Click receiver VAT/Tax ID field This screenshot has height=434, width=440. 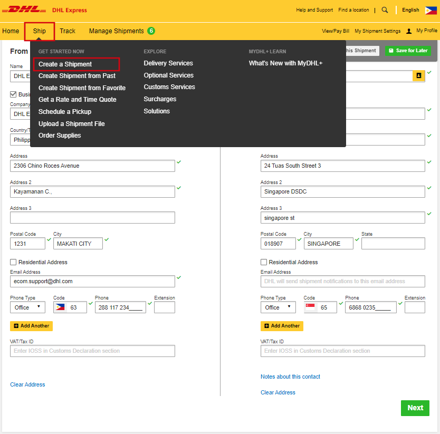pyautogui.click(x=342, y=351)
